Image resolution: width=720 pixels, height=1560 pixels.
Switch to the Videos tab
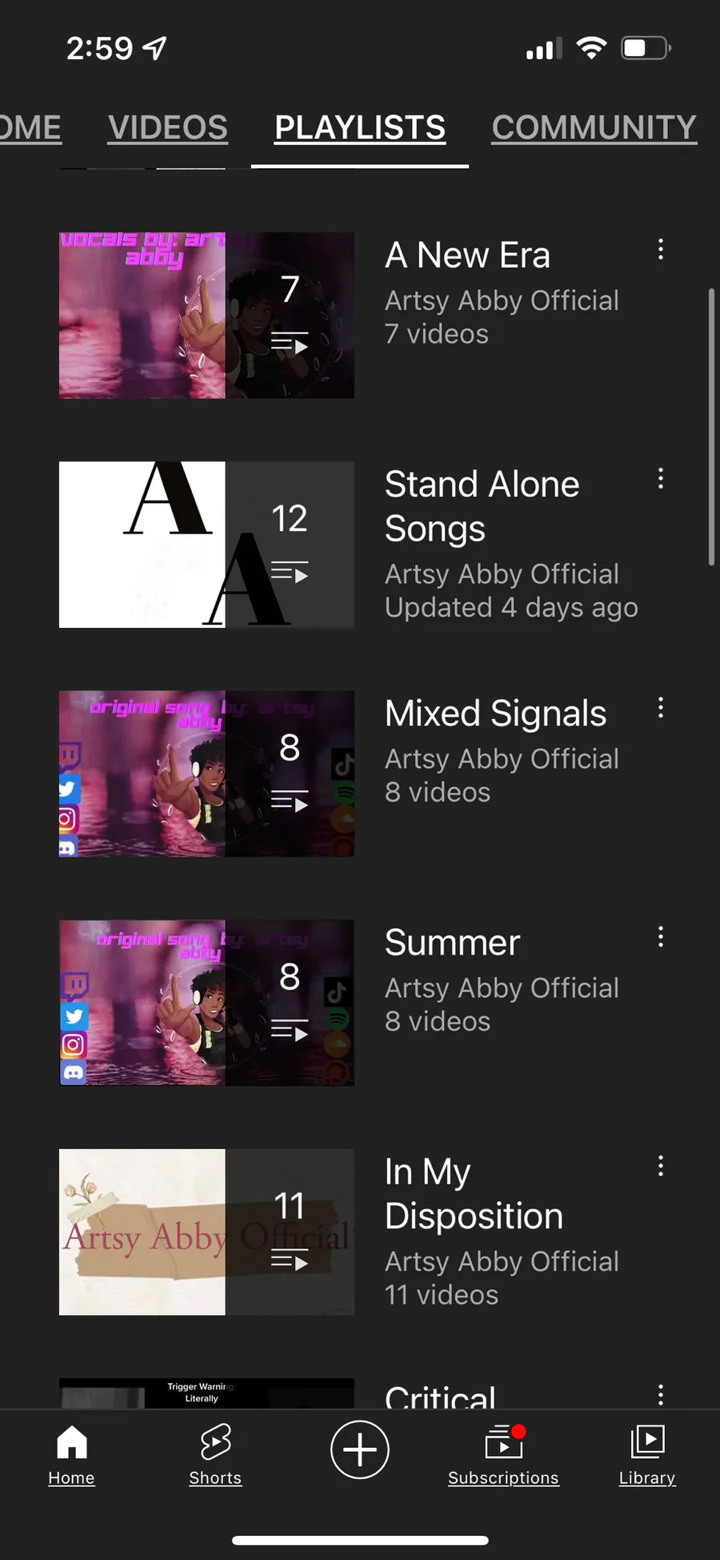pos(168,128)
